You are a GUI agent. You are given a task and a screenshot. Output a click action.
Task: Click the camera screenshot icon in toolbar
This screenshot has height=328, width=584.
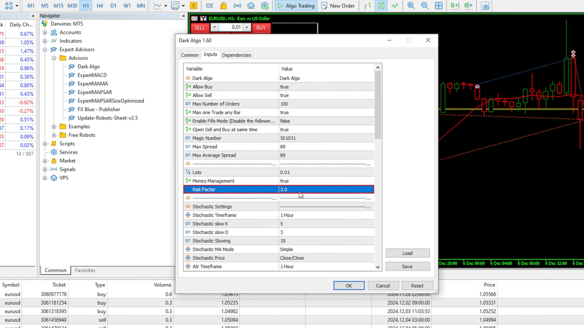[485, 6]
